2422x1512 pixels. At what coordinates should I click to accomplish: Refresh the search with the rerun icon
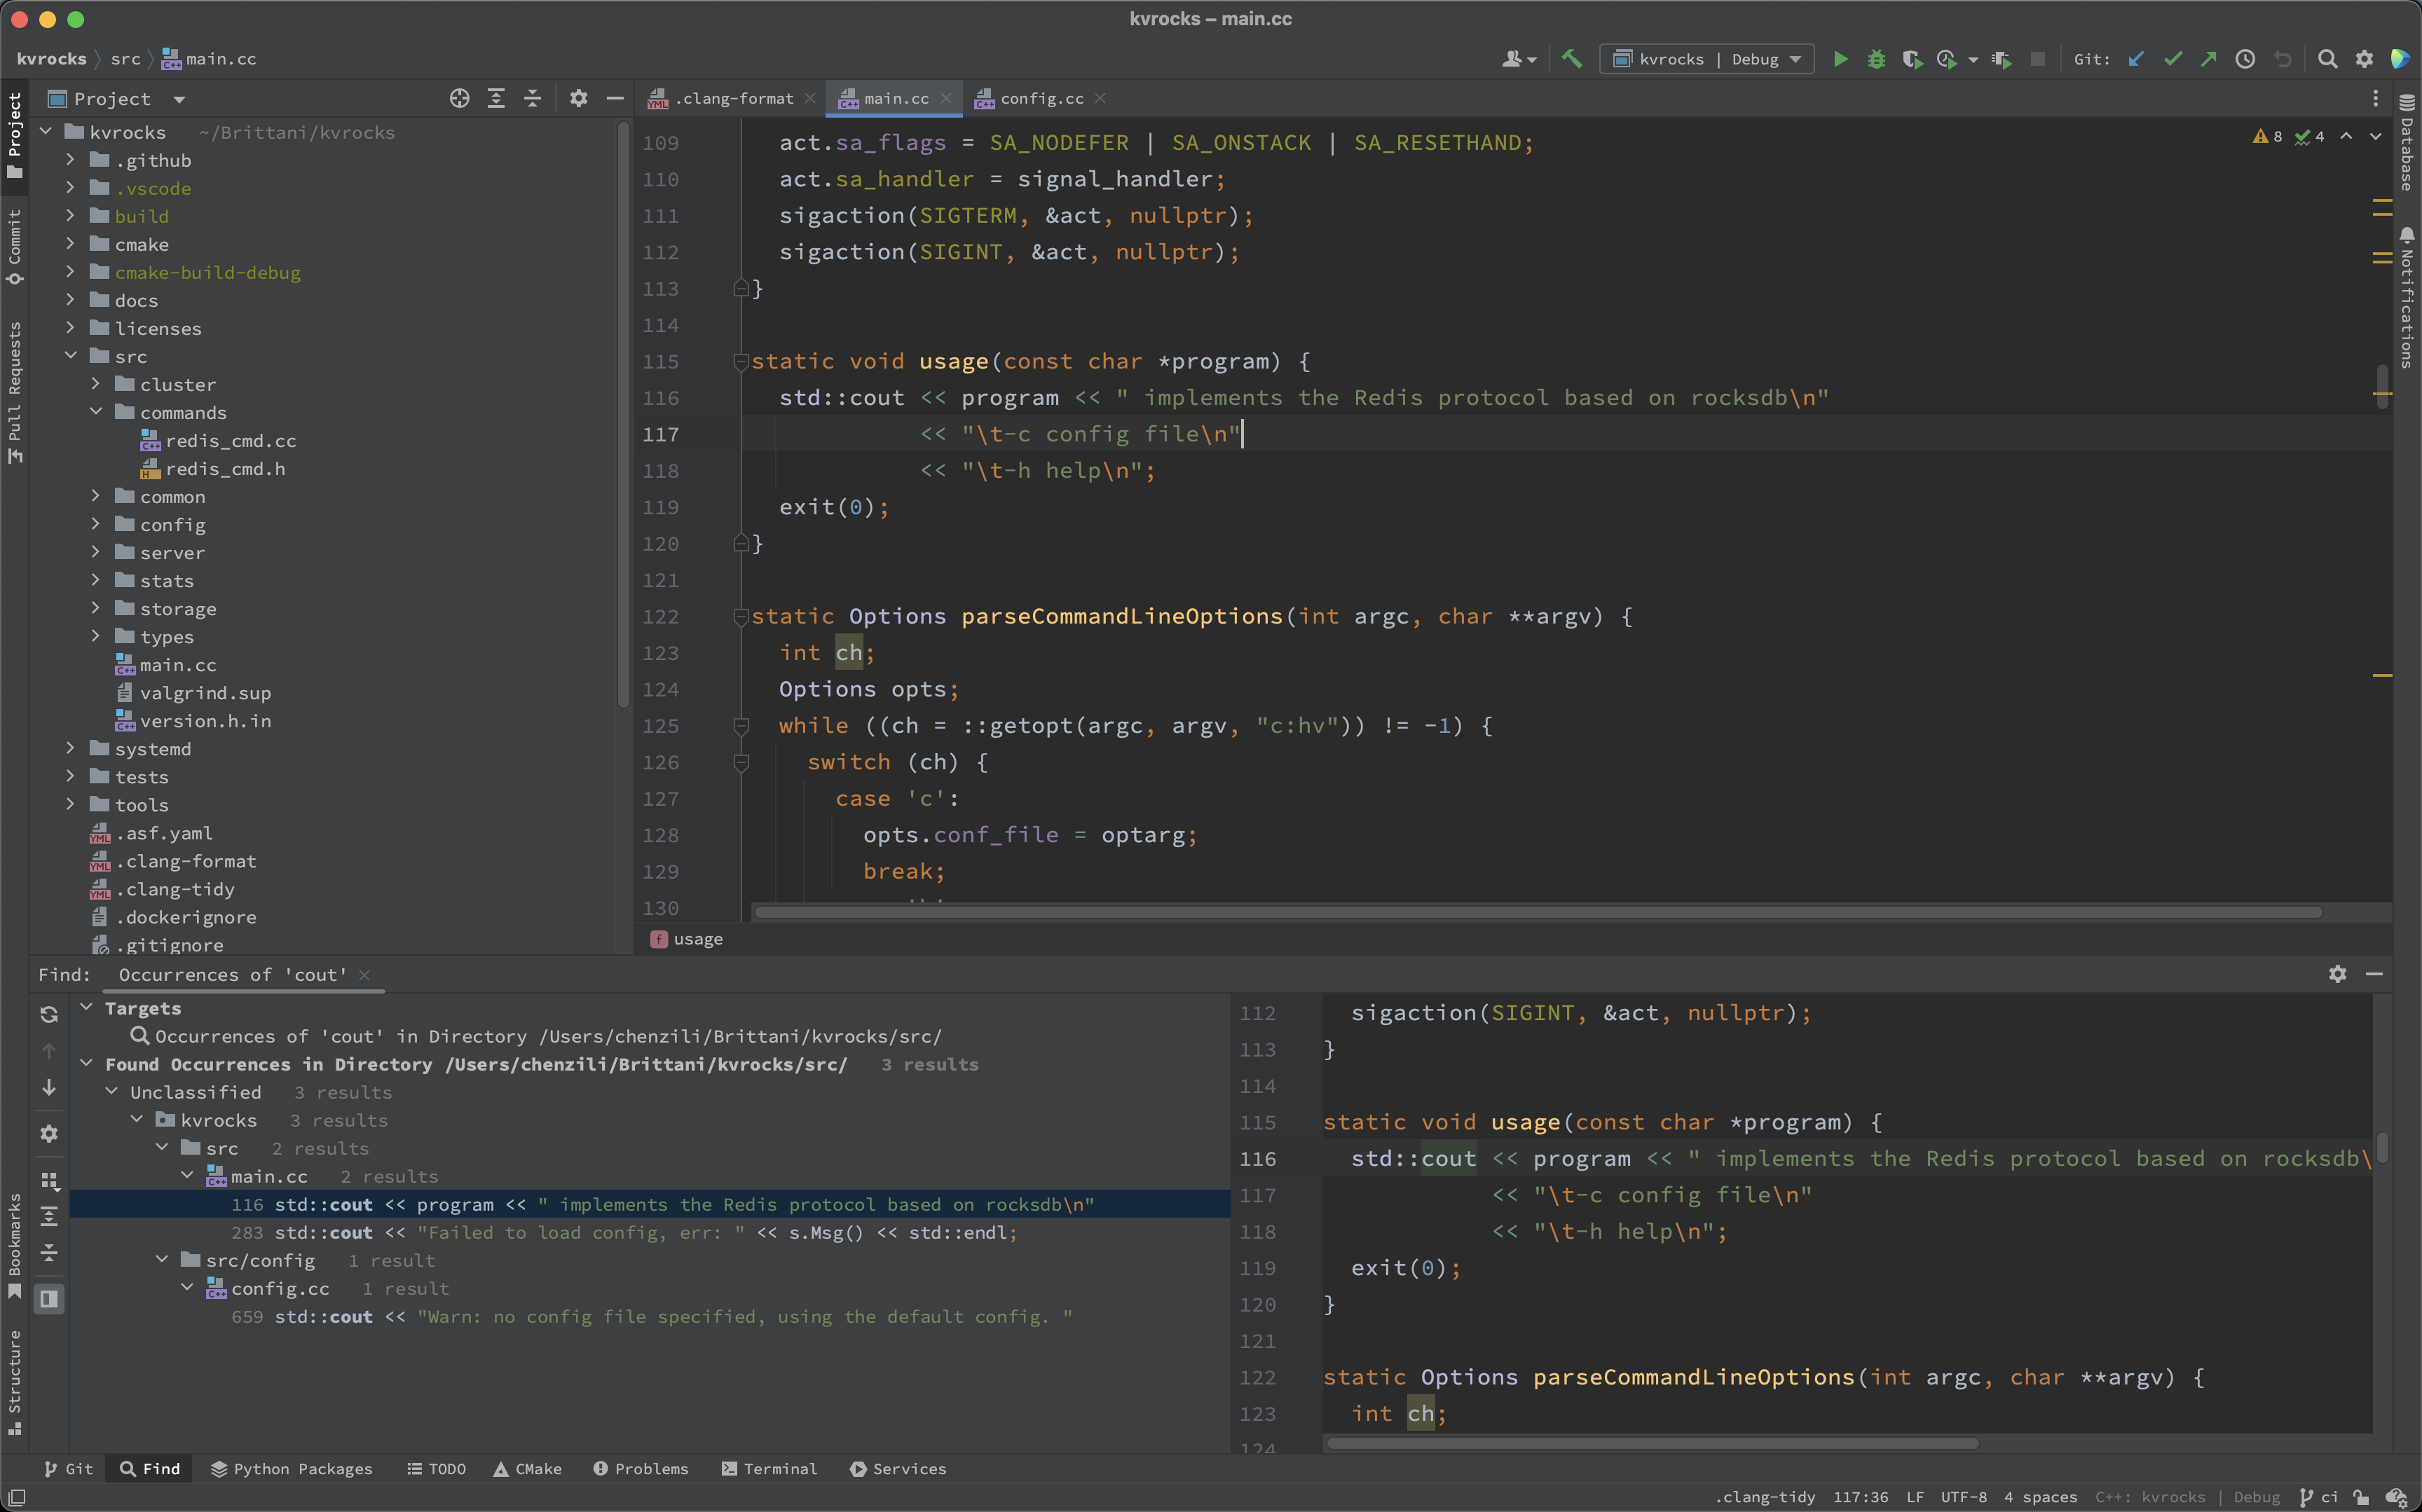click(48, 1014)
